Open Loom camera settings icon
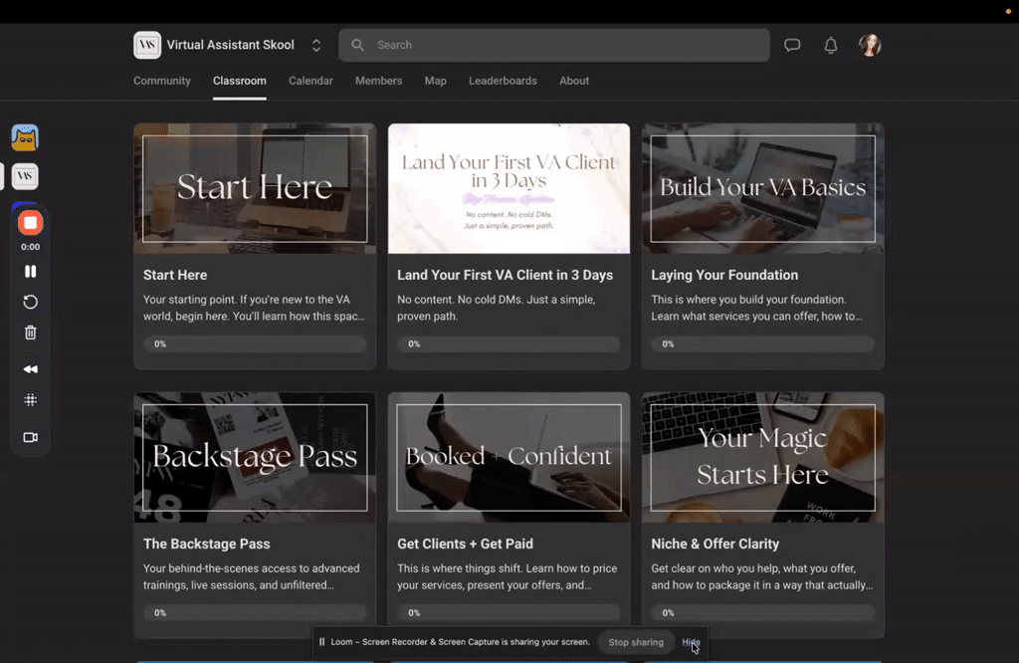This screenshot has width=1019, height=663. point(30,437)
